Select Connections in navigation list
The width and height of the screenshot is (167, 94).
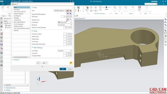point(17,20)
